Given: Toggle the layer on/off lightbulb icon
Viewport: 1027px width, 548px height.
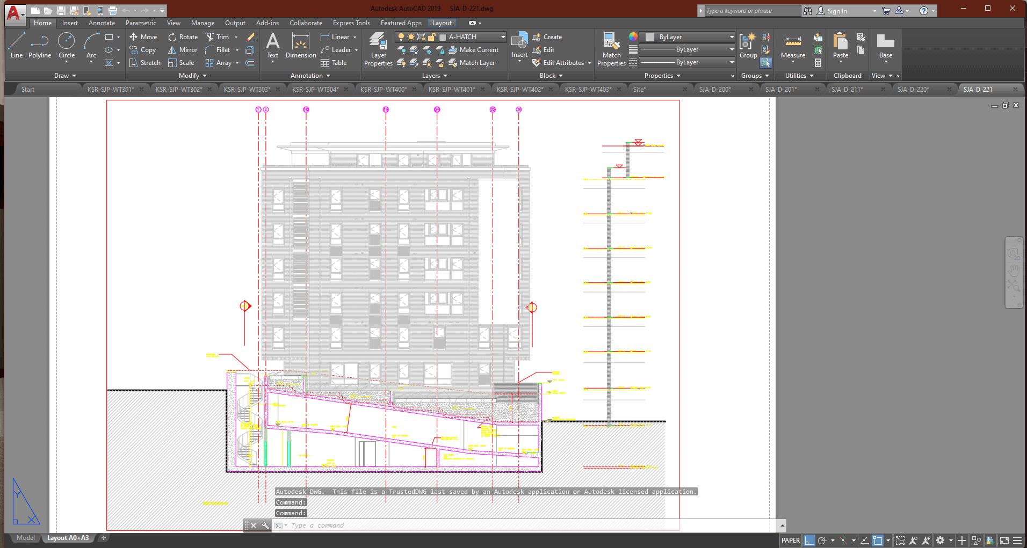Looking at the screenshot, I should click(401, 37).
